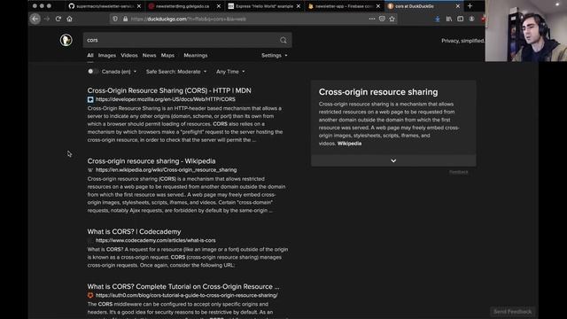Click Wikipedia link in infobox
This screenshot has width=567, height=319.
point(349,144)
